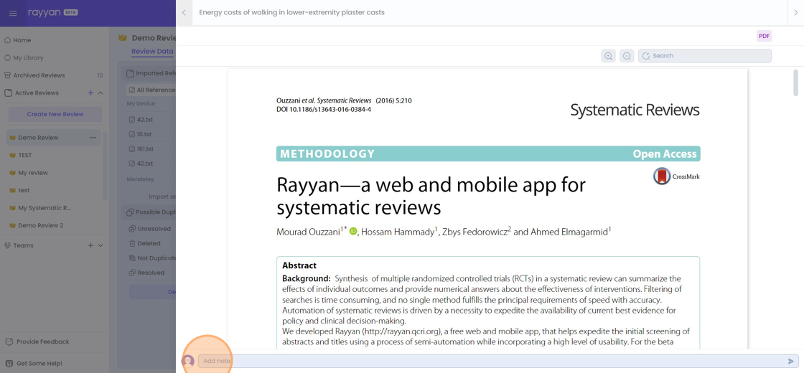
Task: Switch to the Review Data tab
Action: [x=152, y=51]
